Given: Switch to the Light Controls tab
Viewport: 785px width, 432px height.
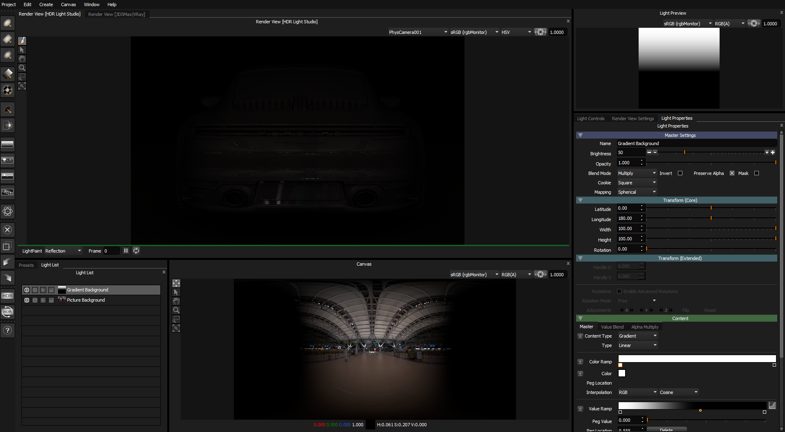Looking at the screenshot, I should (590, 119).
